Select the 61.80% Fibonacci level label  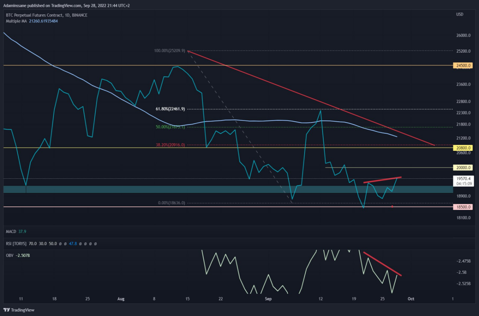tap(171, 109)
